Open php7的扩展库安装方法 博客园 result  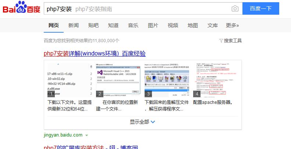click(x=91, y=147)
